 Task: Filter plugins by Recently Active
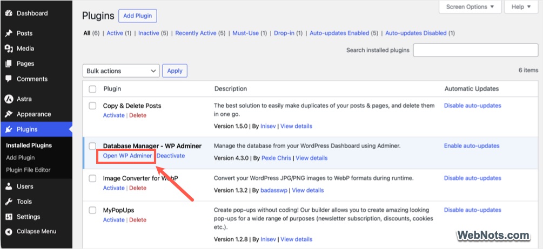(x=196, y=33)
